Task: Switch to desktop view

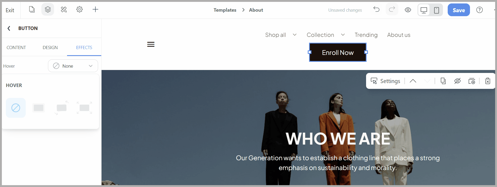Action: click(424, 10)
